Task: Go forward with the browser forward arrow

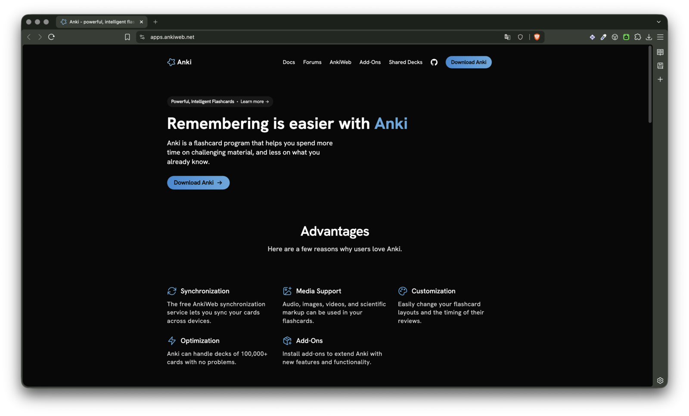Action: tap(40, 37)
